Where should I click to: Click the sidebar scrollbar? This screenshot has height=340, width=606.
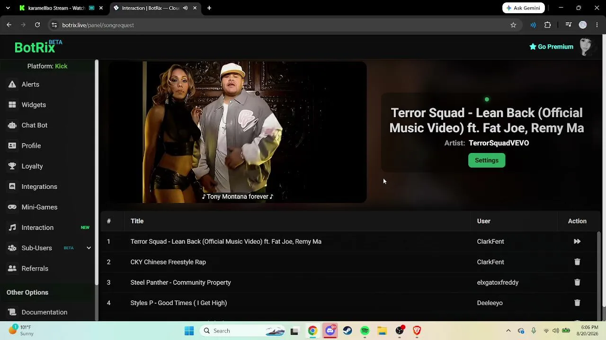(x=97, y=172)
